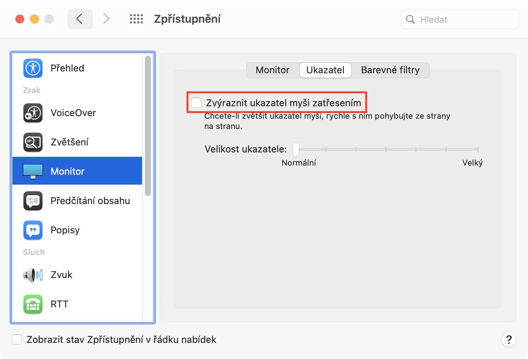The image size is (528, 359).
Task: Enable Zvýraznit ukazatel myši zatřesením checkbox
Action: coord(197,103)
